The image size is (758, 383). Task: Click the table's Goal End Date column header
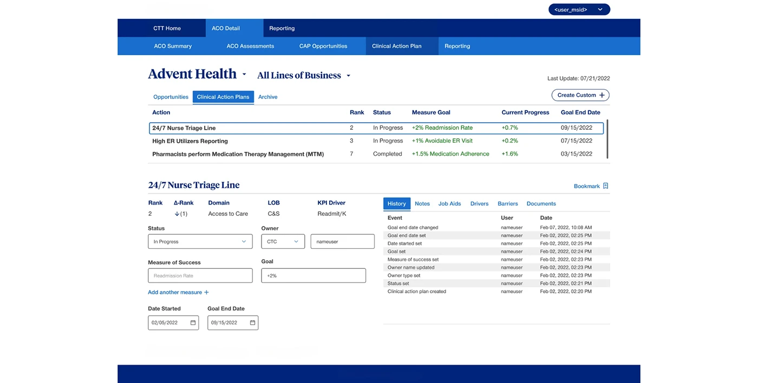point(580,113)
